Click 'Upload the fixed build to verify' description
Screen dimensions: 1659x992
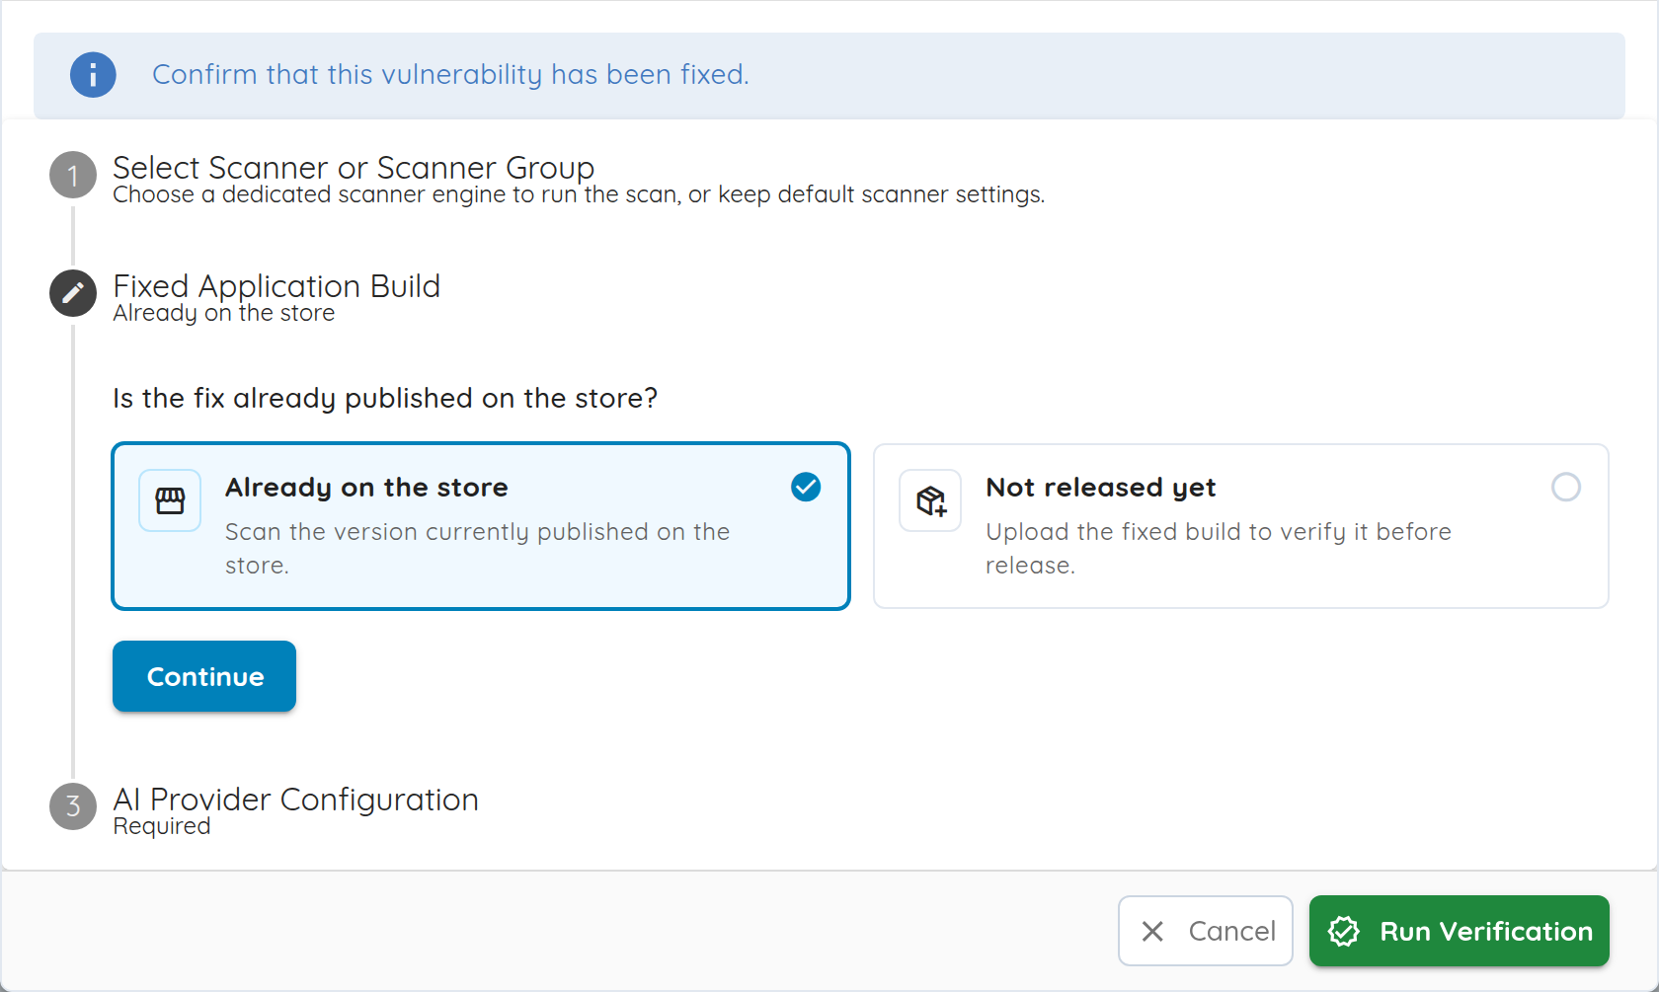tap(1219, 549)
